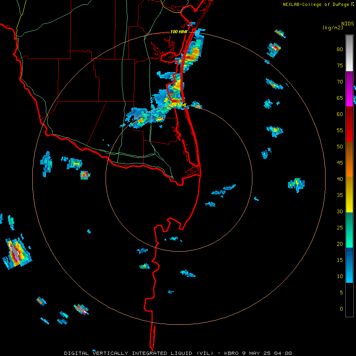This screenshot has width=356, height=356.
Task: Pick the orange-brown segment of the color bar
Action: (349, 159)
